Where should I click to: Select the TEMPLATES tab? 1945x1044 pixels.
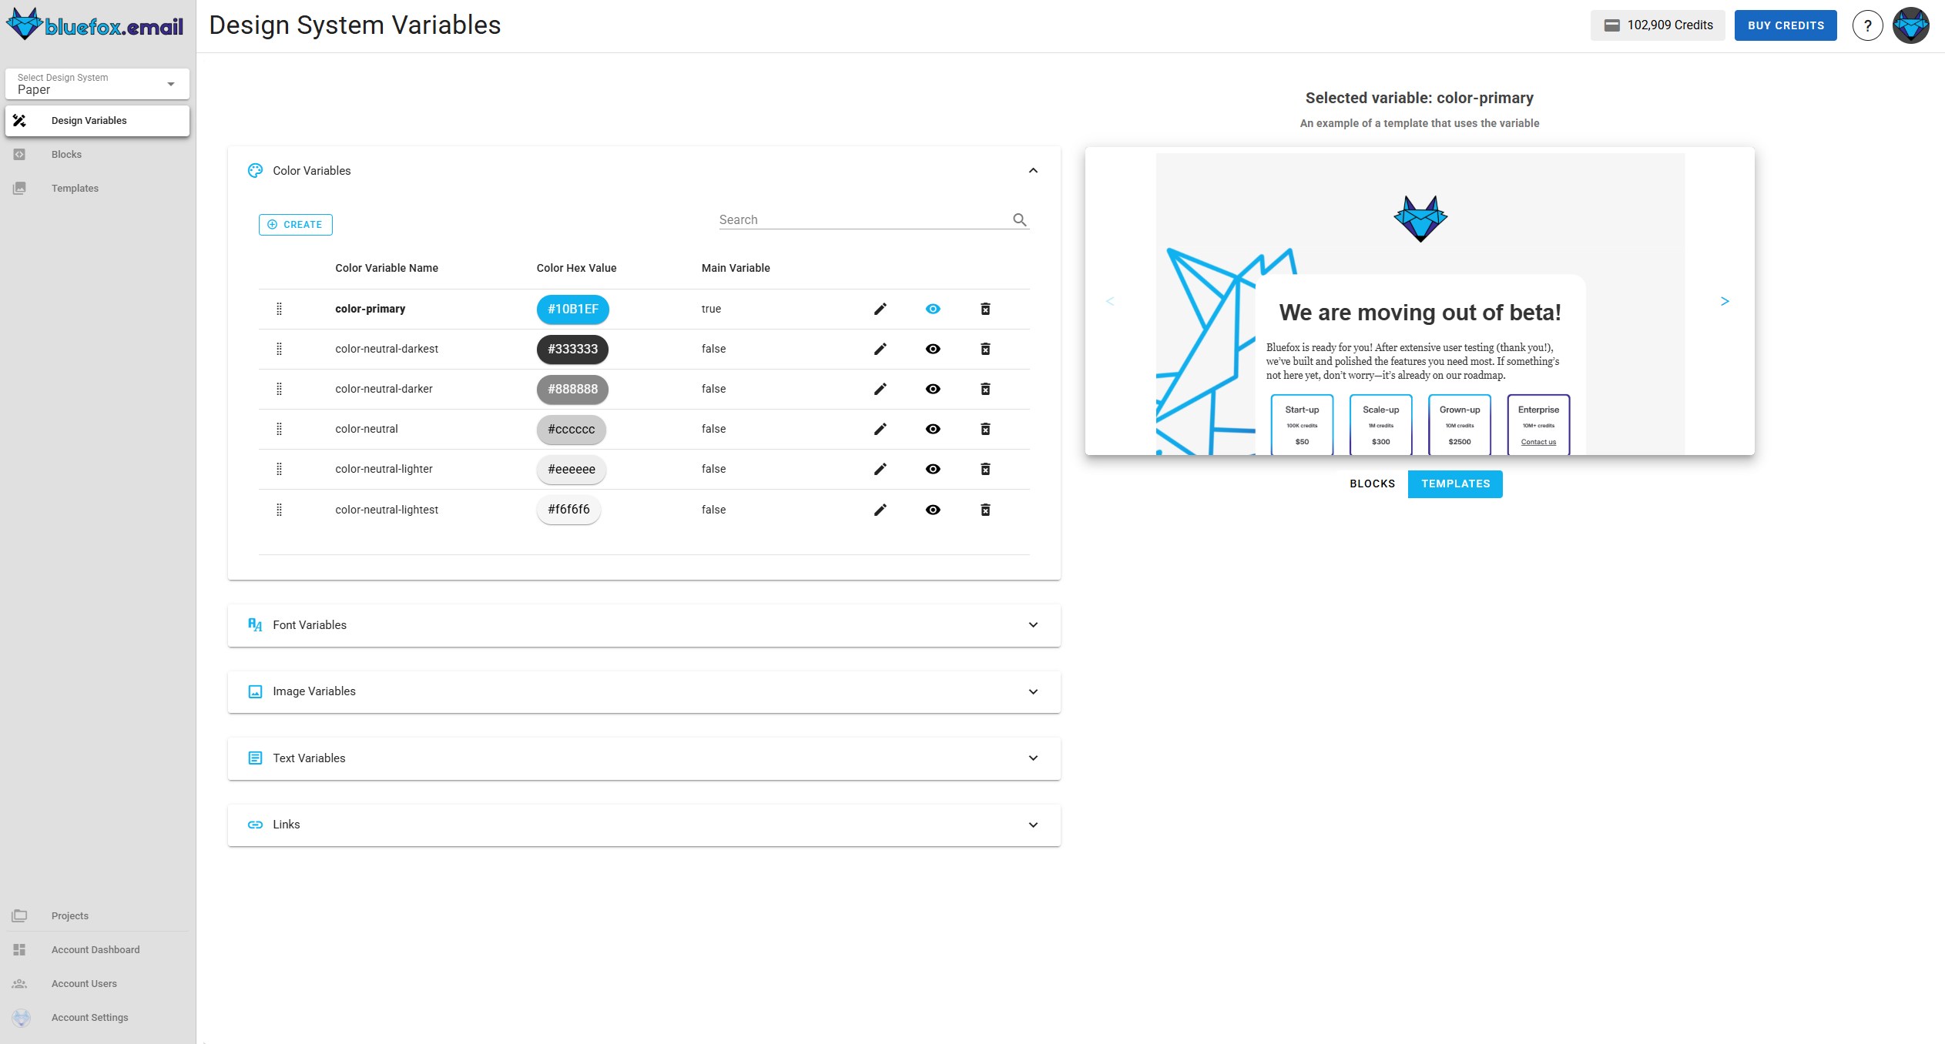click(1454, 484)
